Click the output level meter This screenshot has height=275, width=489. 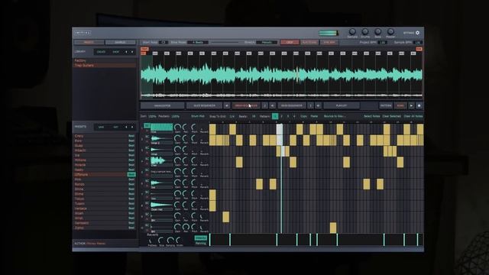pyautogui.click(x=329, y=33)
